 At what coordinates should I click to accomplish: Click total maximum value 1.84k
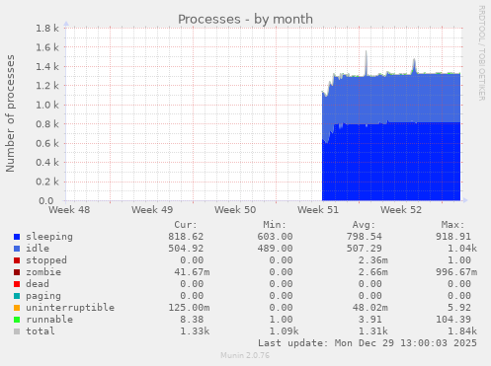(x=462, y=331)
